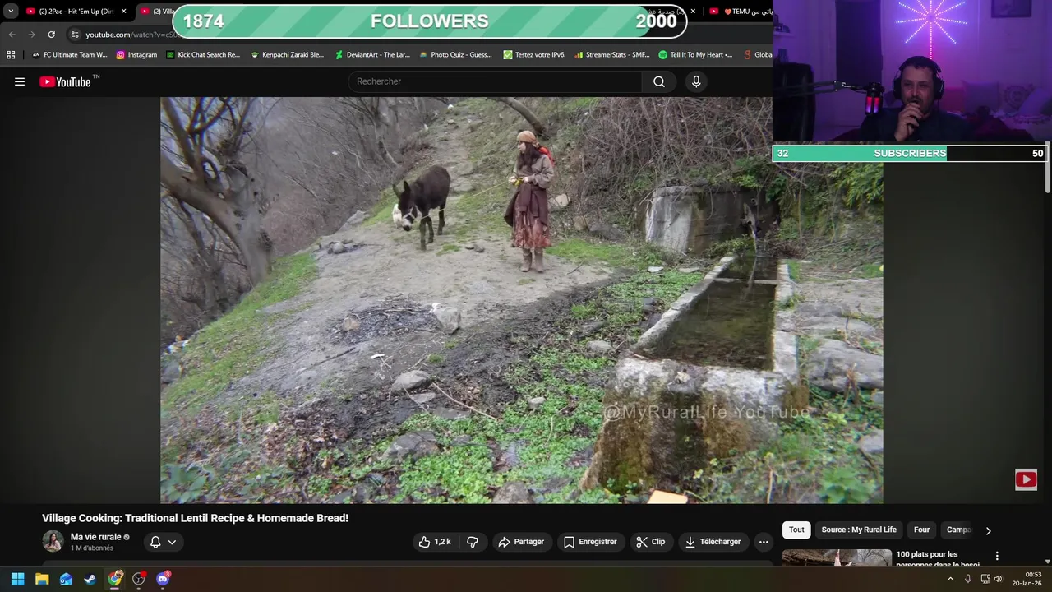Start voice search with microphone icon
The height and width of the screenshot is (592, 1052).
tap(696, 81)
